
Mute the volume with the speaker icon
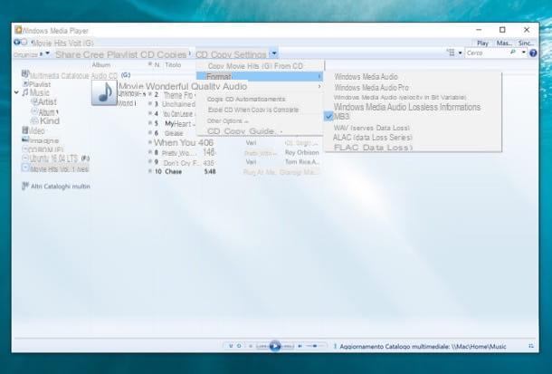pos(300,346)
